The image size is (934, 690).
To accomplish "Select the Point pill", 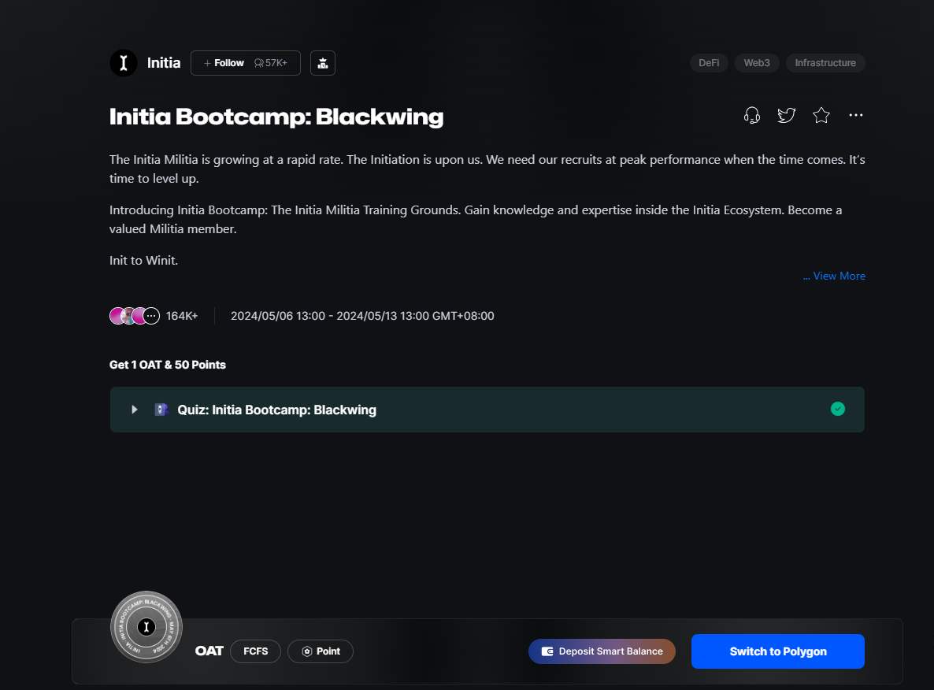I will click(321, 651).
